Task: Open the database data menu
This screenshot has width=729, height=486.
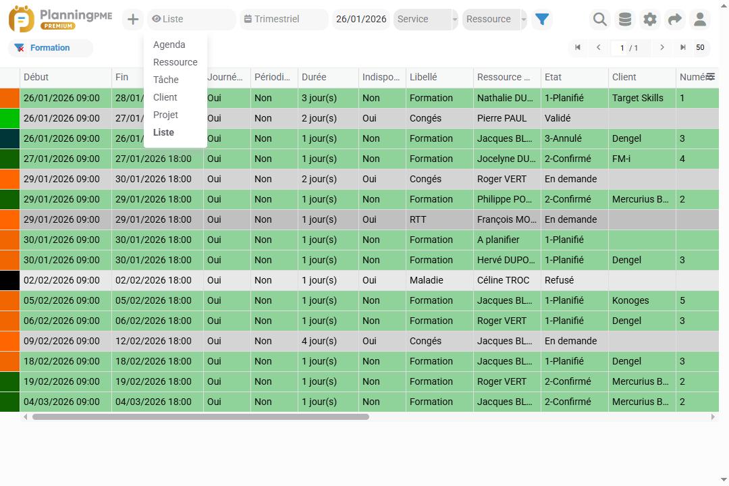Action: click(x=625, y=20)
